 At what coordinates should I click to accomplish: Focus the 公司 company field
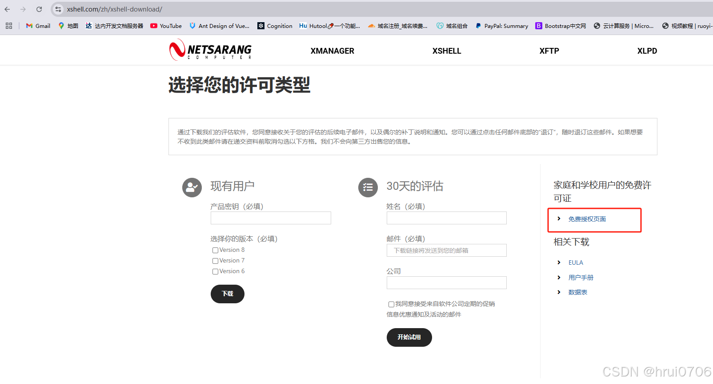tap(447, 283)
